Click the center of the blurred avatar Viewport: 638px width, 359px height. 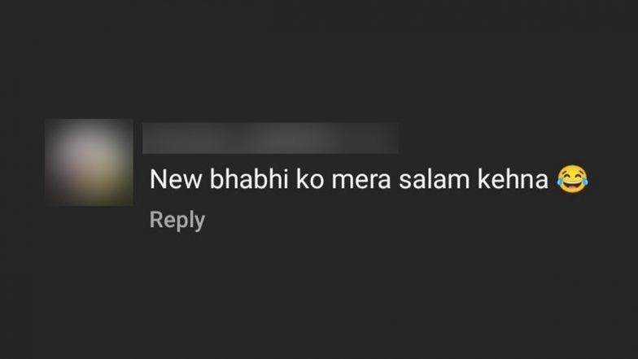pos(90,161)
